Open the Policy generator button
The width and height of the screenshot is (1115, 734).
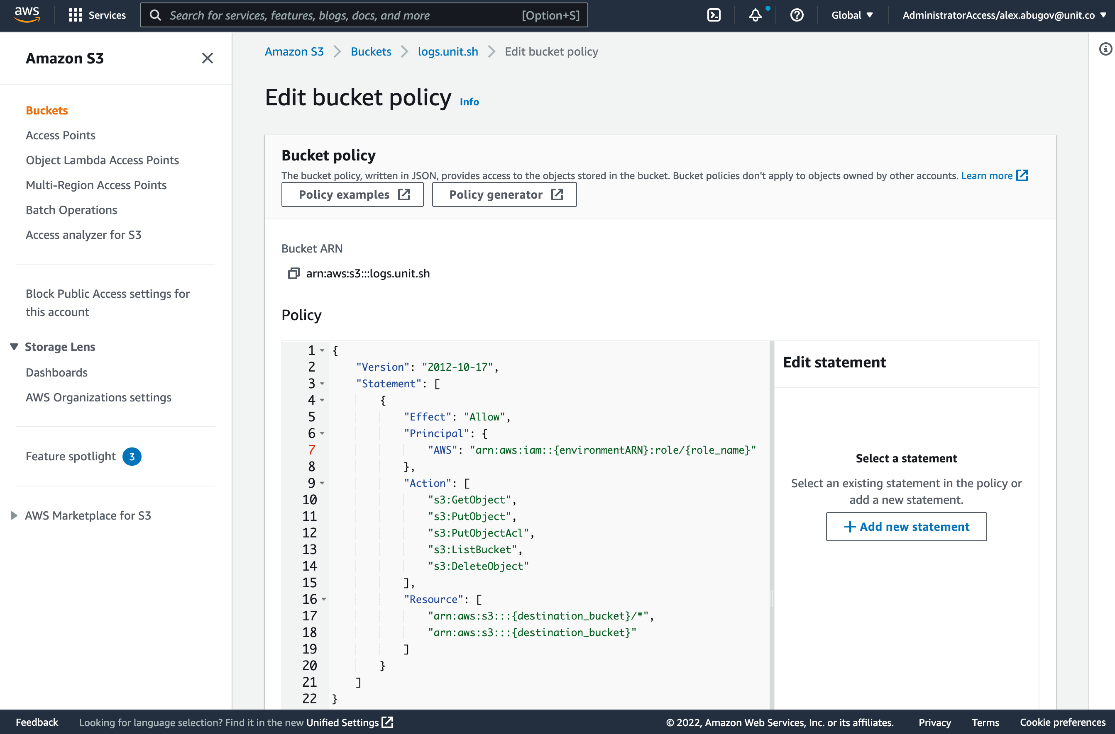(504, 194)
